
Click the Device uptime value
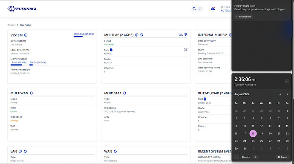pos(16,45)
